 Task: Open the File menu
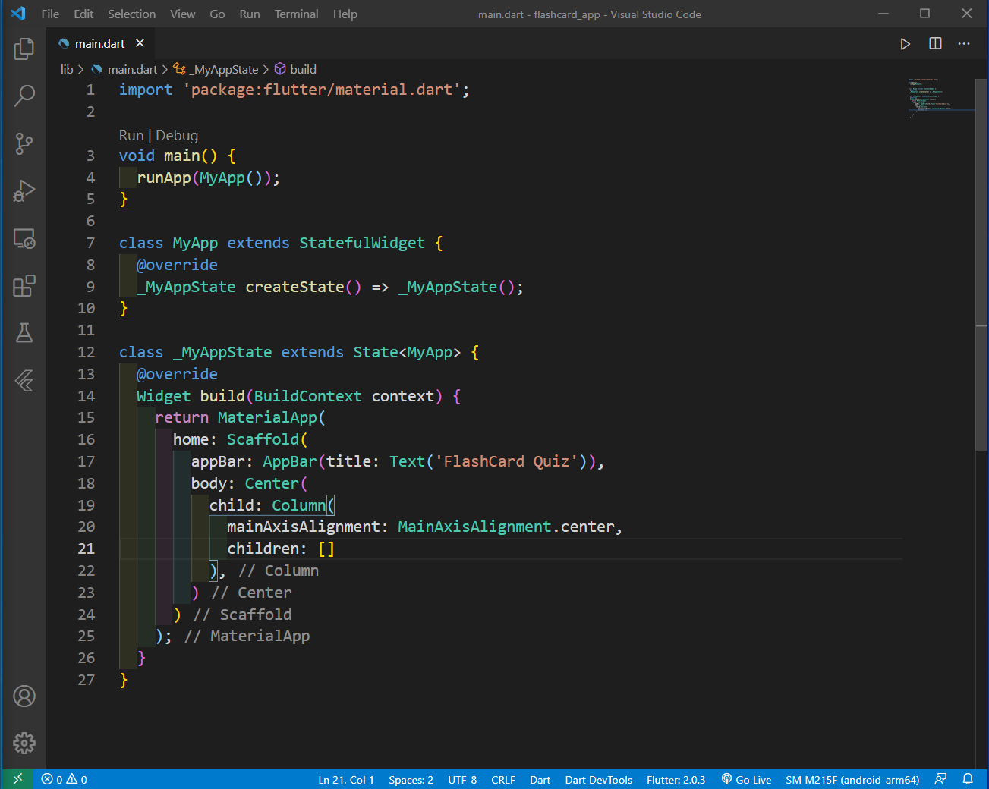50,14
